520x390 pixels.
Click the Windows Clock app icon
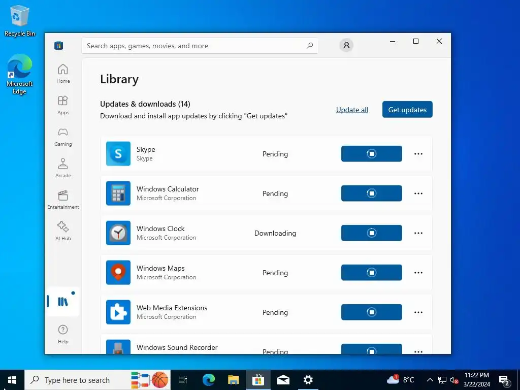click(118, 233)
